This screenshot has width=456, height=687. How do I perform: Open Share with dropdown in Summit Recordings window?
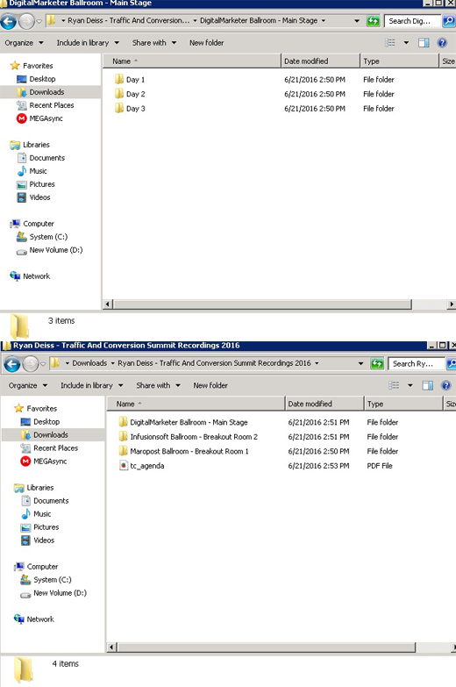[x=158, y=385]
